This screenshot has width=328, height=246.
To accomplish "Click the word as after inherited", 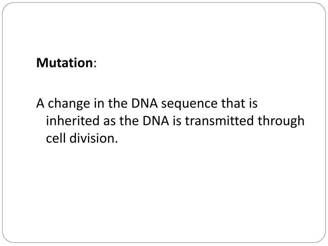I will [110, 122].
